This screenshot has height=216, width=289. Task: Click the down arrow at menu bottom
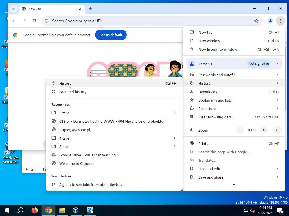(234, 184)
